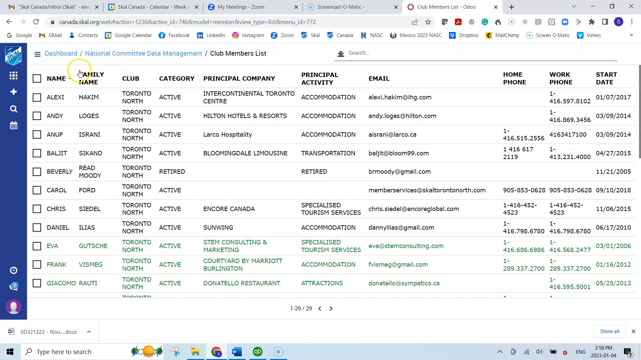
Task: Toggle the hamburger menu beside Dashboard
Action: [x=37, y=54]
